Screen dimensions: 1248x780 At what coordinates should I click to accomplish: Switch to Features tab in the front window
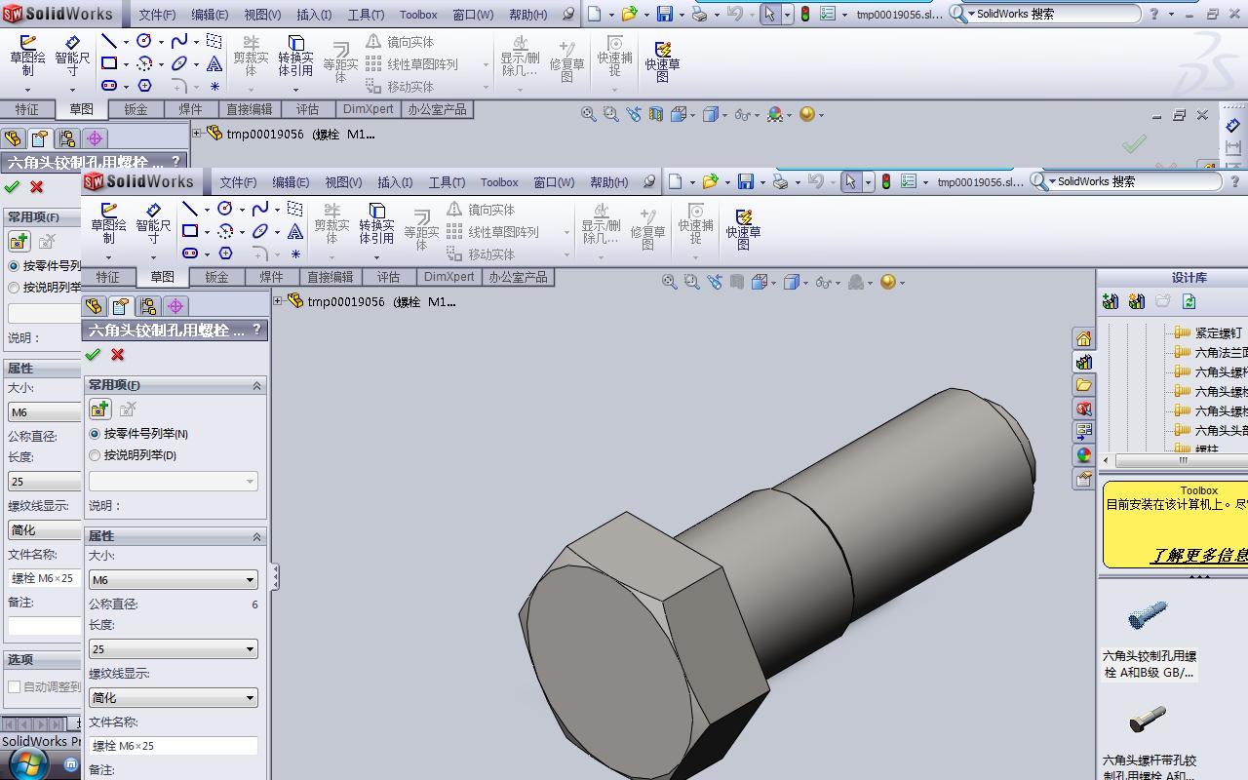point(107,277)
